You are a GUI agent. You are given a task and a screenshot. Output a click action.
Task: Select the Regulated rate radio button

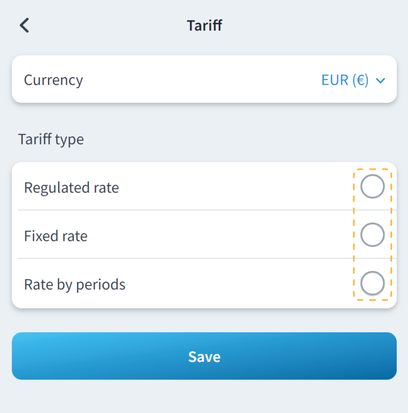point(372,187)
